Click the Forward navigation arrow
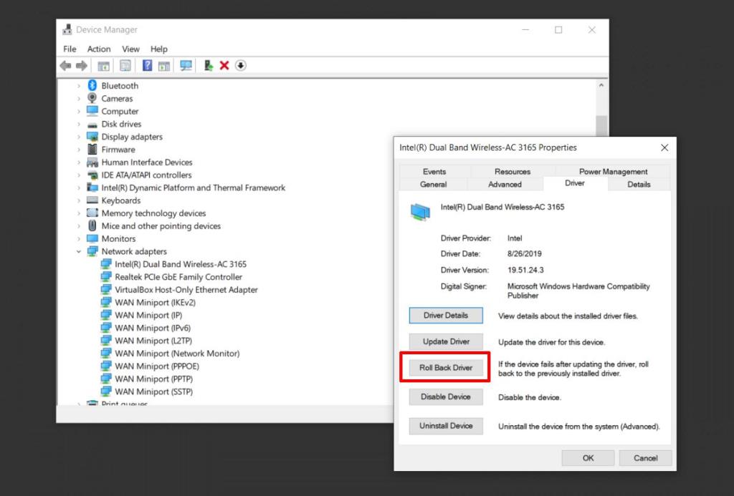 81,65
